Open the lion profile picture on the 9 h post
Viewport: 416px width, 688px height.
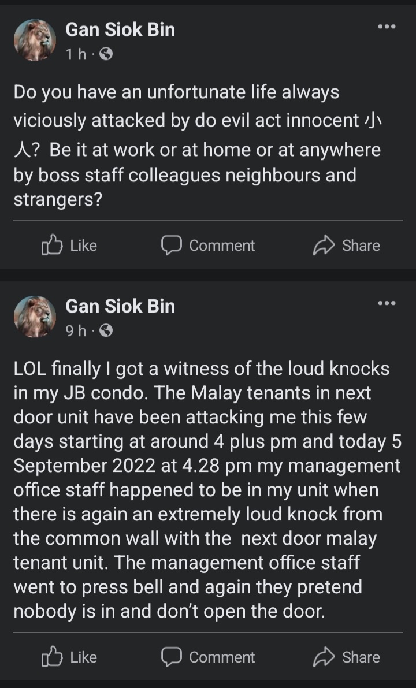click(x=35, y=317)
